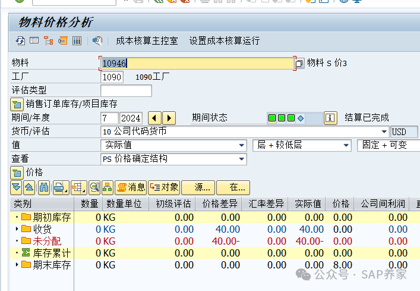The image size is (420, 291).
Task: Click the 汇率差异 column header
Action: [265, 204]
